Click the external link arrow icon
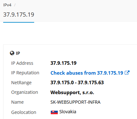The width and height of the screenshot is (137, 119). [127, 73]
